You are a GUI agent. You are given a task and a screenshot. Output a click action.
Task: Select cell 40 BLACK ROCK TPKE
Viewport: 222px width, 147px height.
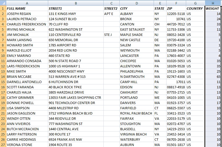tap(76, 87)
